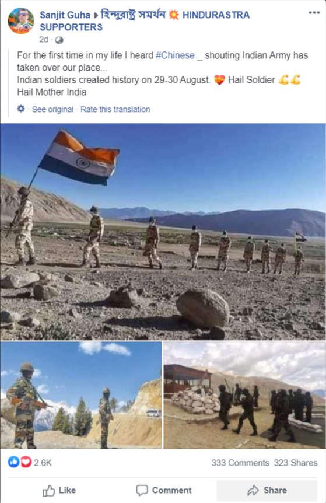The width and height of the screenshot is (326, 503).
Task: Click See original link
Action: pyautogui.click(x=52, y=109)
